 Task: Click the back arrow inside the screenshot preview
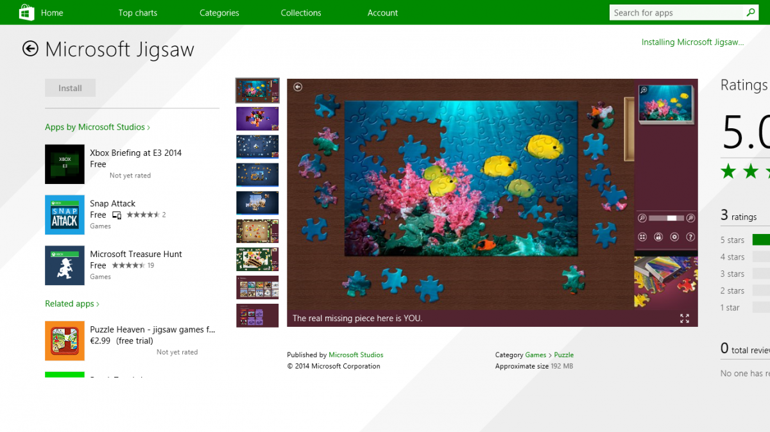coord(298,87)
